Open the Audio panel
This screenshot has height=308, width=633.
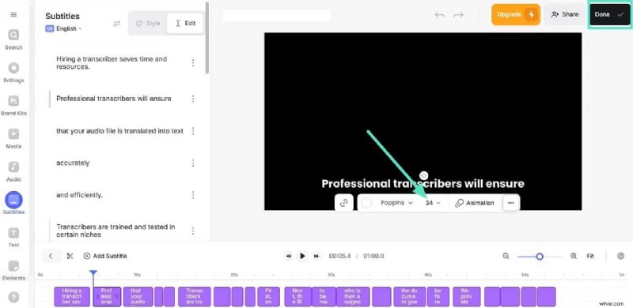click(x=13, y=171)
